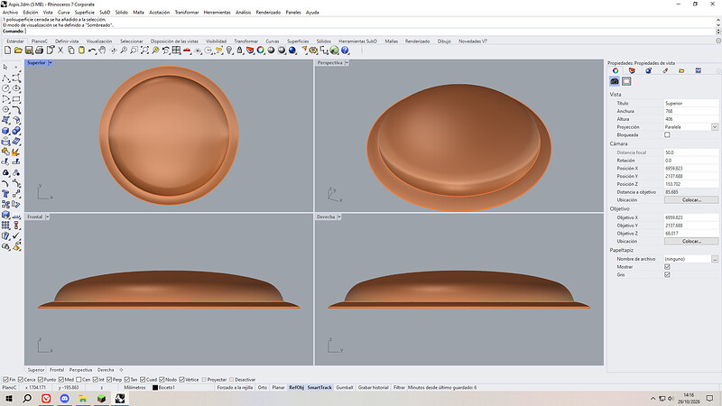Image resolution: width=722 pixels, height=406 pixels.
Task: Toggle Grabar historial in the status bar
Action: pyautogui.click(x=374, y=388)
